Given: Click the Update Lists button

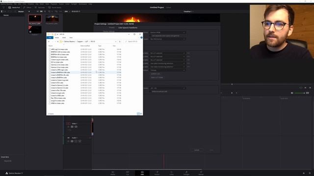Looking at the screenshot, I should coord(155,74).
